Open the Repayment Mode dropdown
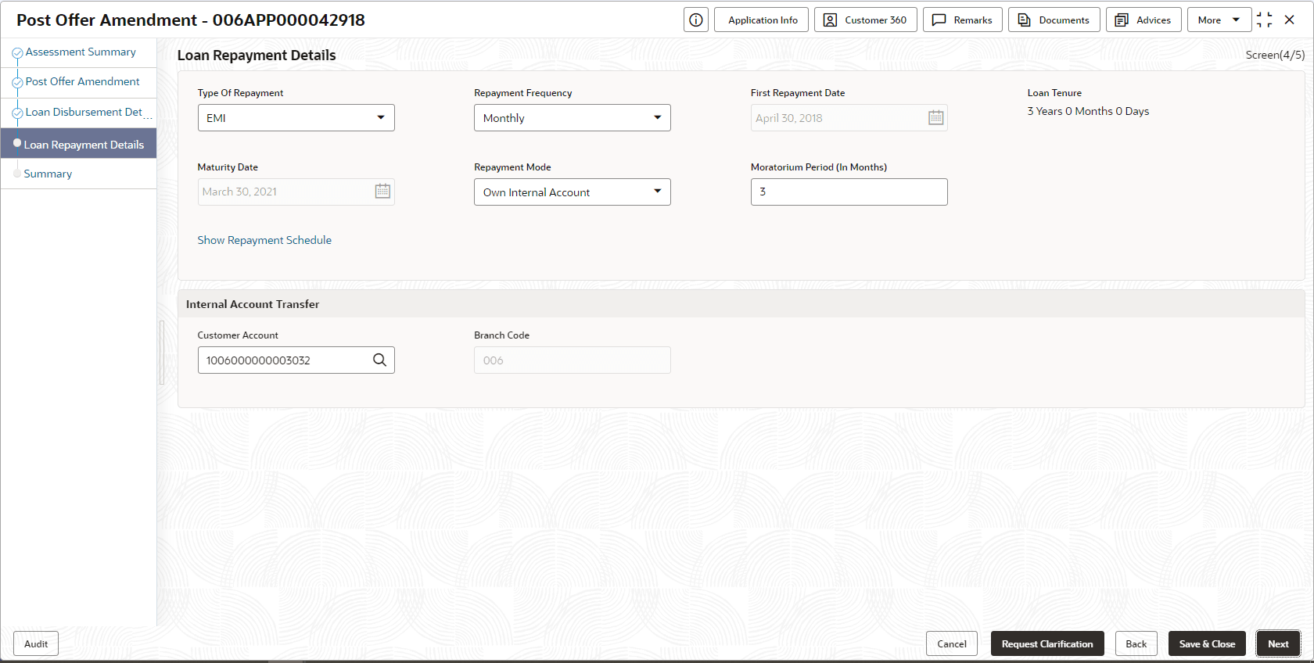 point(572,192)
